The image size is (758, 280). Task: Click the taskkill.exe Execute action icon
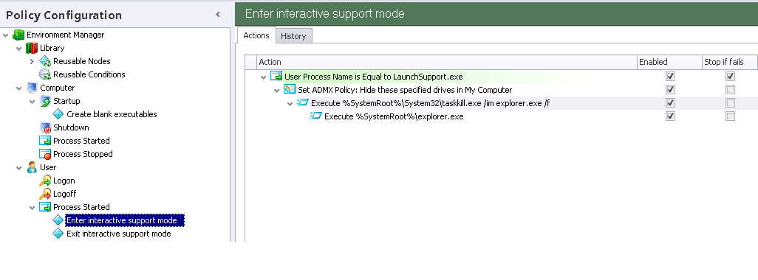[x=303, y=102]
